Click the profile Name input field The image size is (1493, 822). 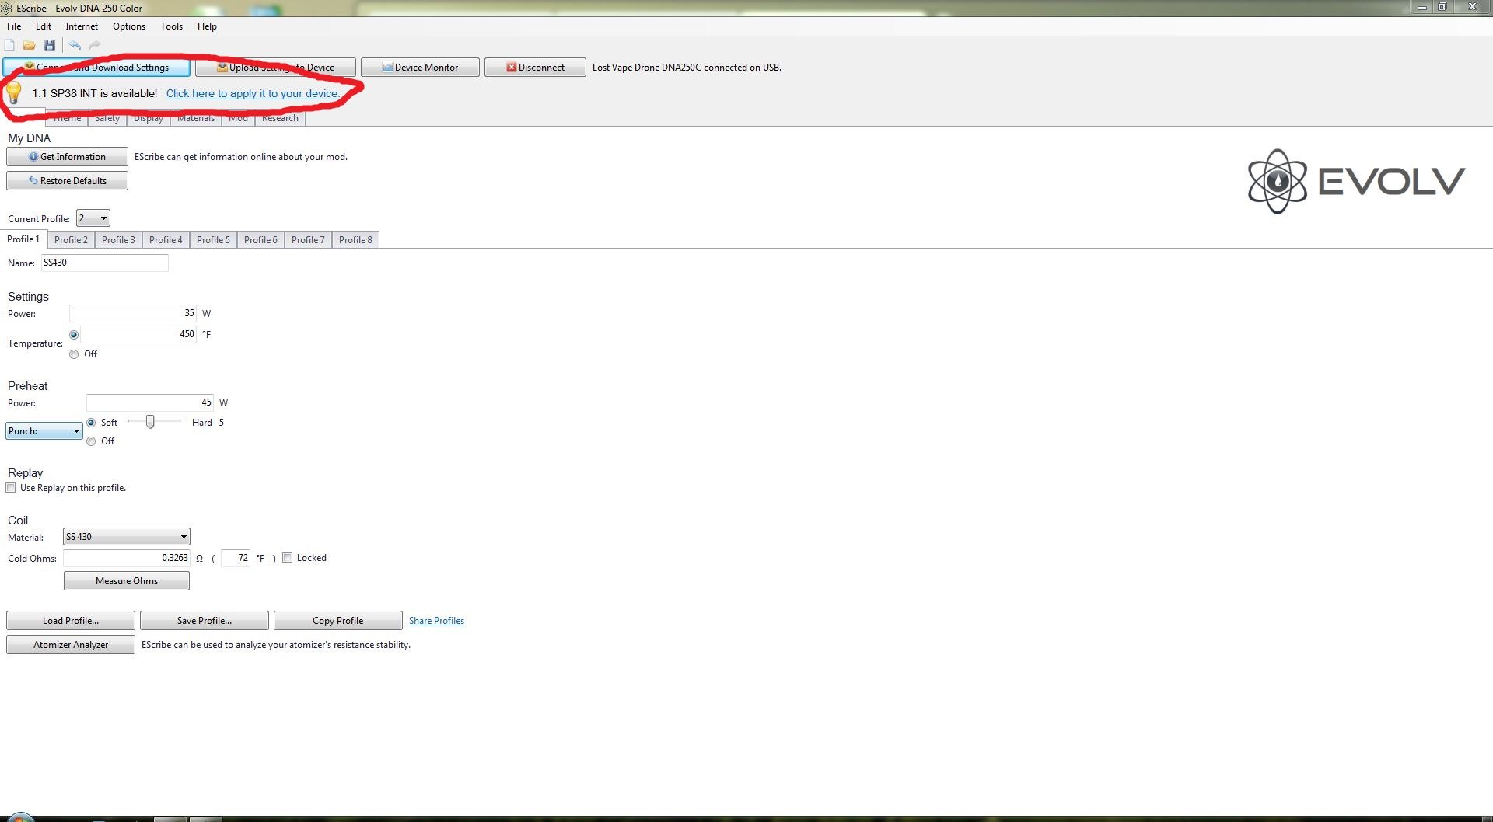tap(104, 263)
